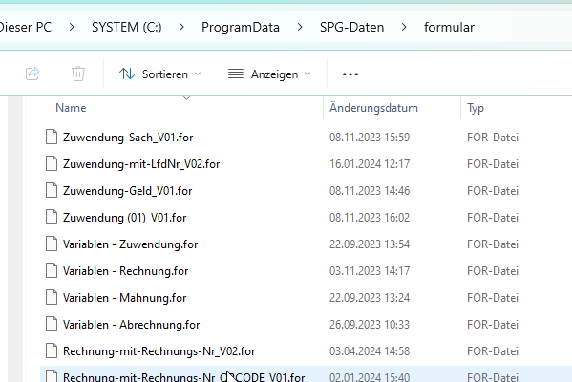Sort by the Änderungsdatum column header

[x=373, y=108]
